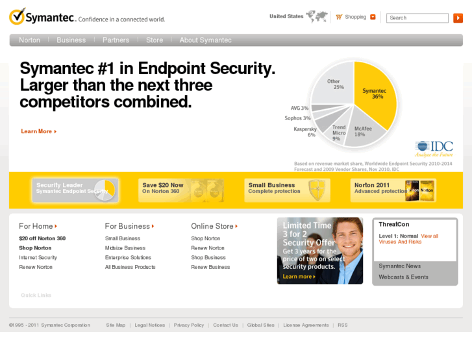Image resolution: width=472 pixels, height=354 pixels.
Task: Select the Norton 2011 banner tab
Action: click(x=393, y=190)
